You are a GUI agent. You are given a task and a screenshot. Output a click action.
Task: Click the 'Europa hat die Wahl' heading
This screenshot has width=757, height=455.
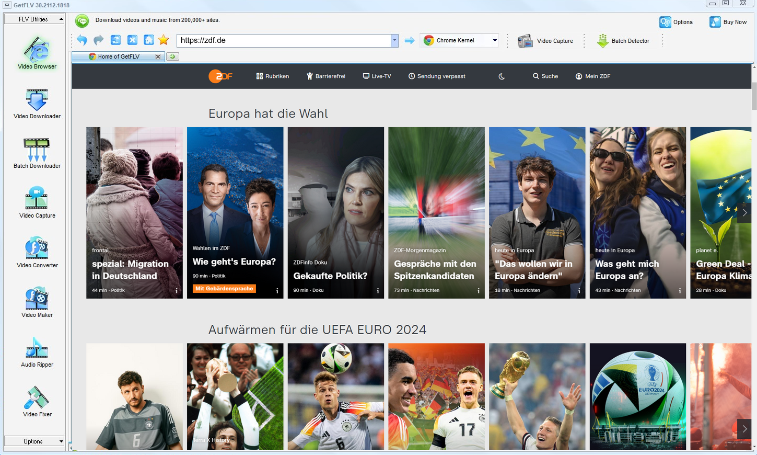[x=268, y=113]
